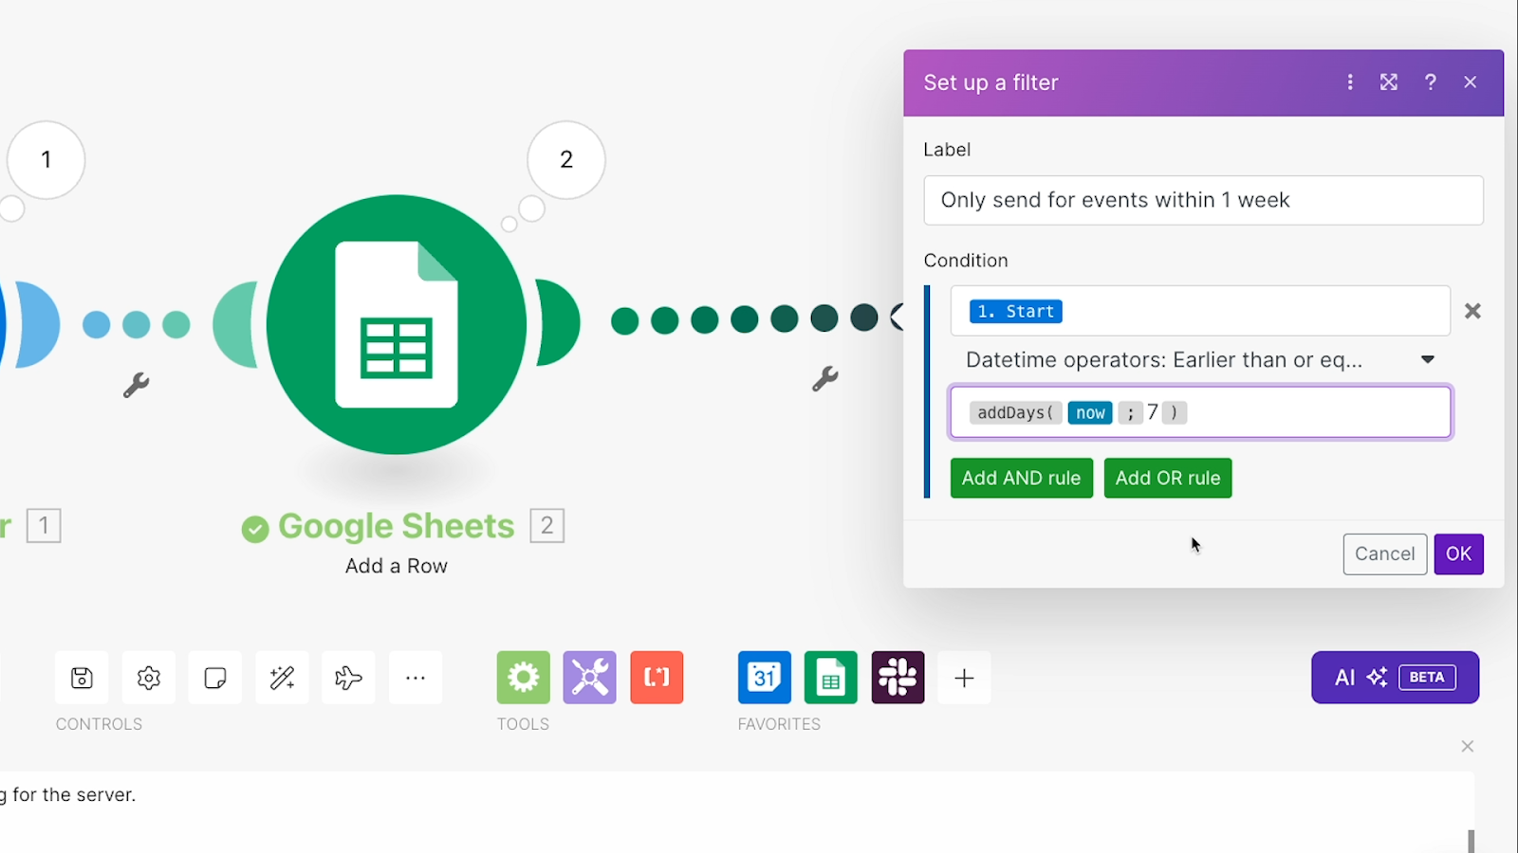Expand the filter dialog to full size
The height and width of the screenshot is (853, 1518).
click(1389, 82)
